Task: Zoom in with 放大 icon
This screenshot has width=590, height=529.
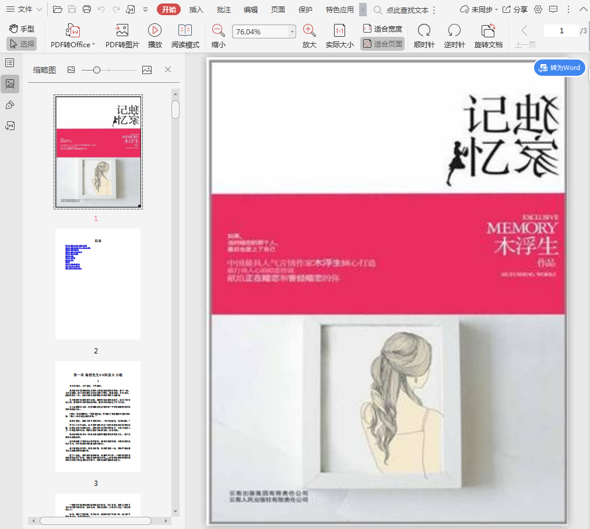Action: coord(309,31)
